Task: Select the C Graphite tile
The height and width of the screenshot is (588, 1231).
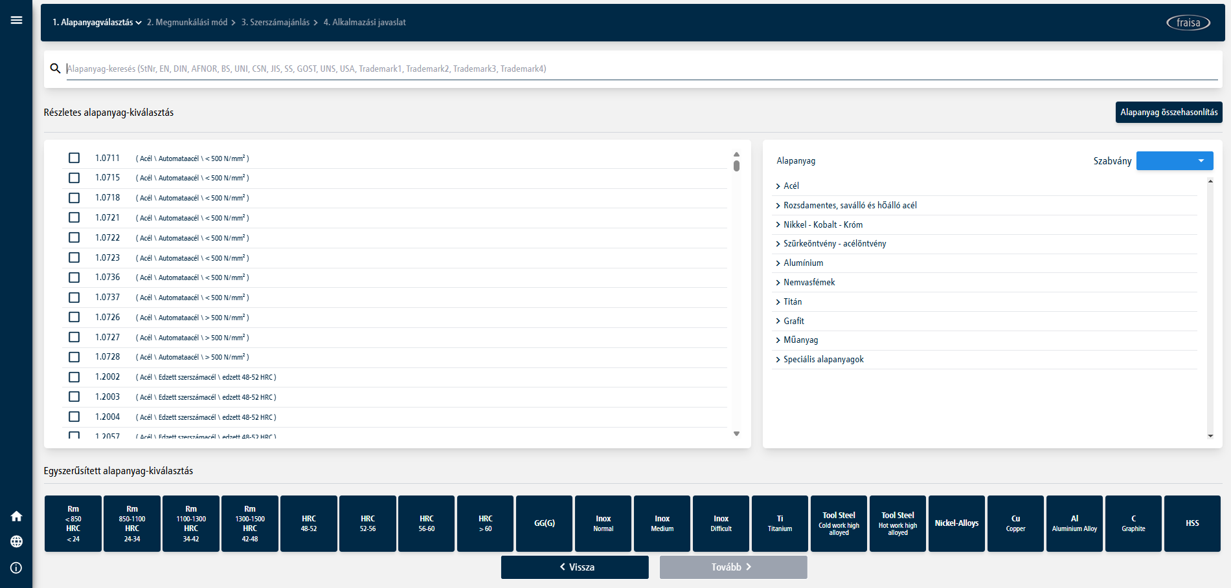Action: coord(1133,523)
